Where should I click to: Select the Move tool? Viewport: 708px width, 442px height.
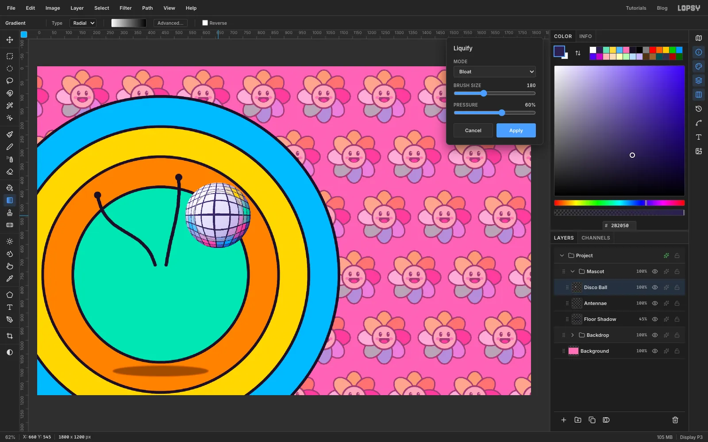(10, 40)
